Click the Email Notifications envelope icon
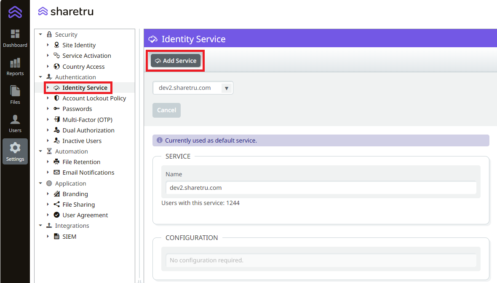 (x=56, y=172)
